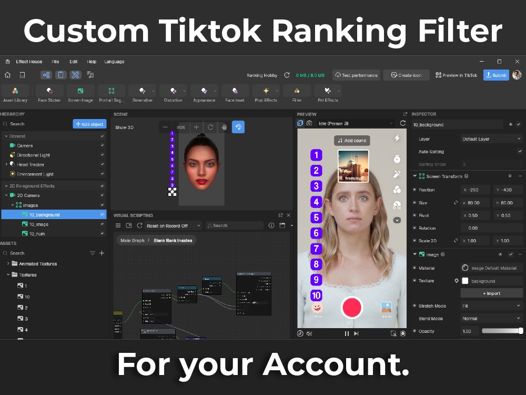The width and height of the screenshot is (526, 395).
Task: Select the hand pan tool in Scene
Action: pos(224,127)
